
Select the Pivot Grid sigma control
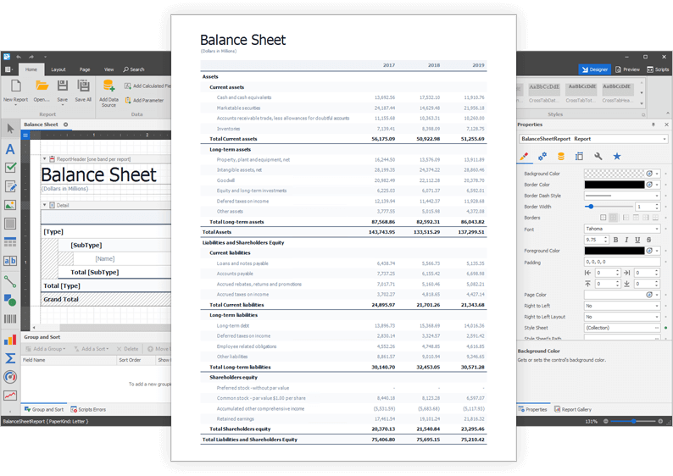coord(10,358)
